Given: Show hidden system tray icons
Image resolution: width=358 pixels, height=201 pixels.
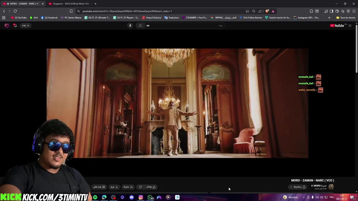Looking at the screenshot, I should 303,197.
